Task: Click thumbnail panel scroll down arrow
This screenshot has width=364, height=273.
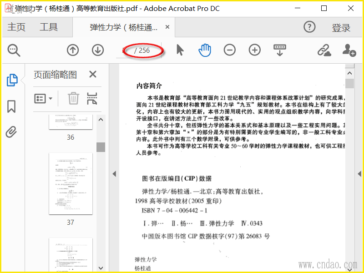Action: (x=101, y=268)
